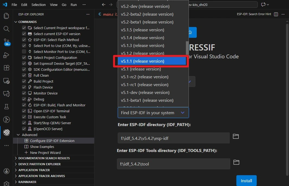Uncheck the Build Project checkbox

pyautogui.click(x=24, y=81)
